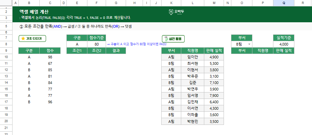Click the 조건2 header cell
Screen dimensions: 312x135
pos(97,51)
